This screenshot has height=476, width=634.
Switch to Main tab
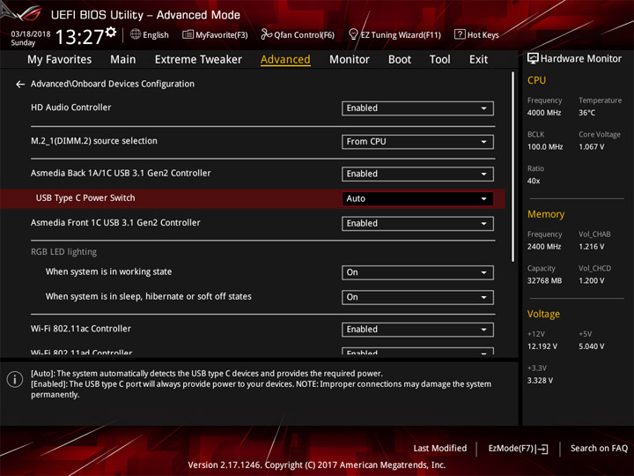coord(123,60)
